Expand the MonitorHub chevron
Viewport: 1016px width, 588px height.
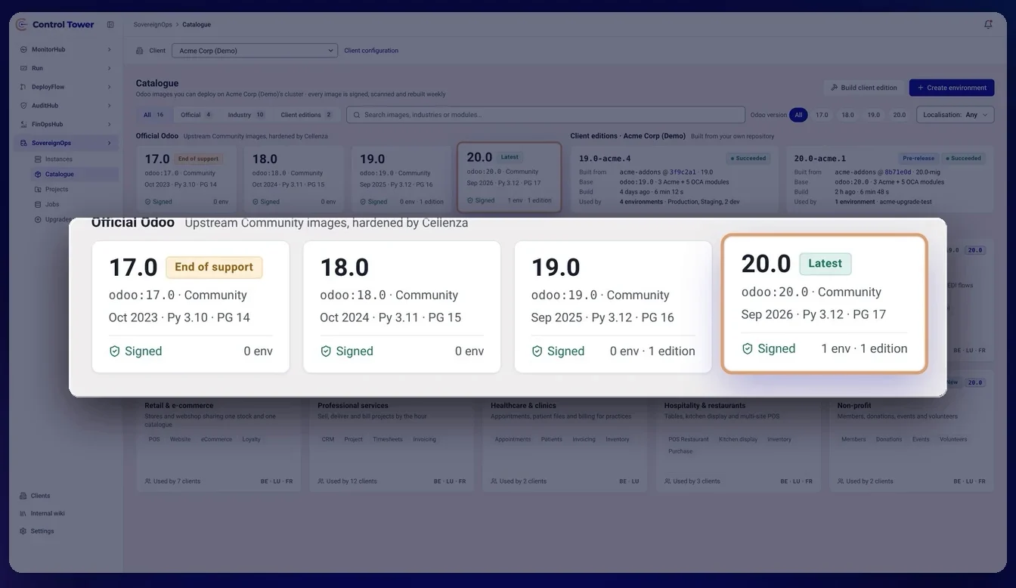(109, 49)
